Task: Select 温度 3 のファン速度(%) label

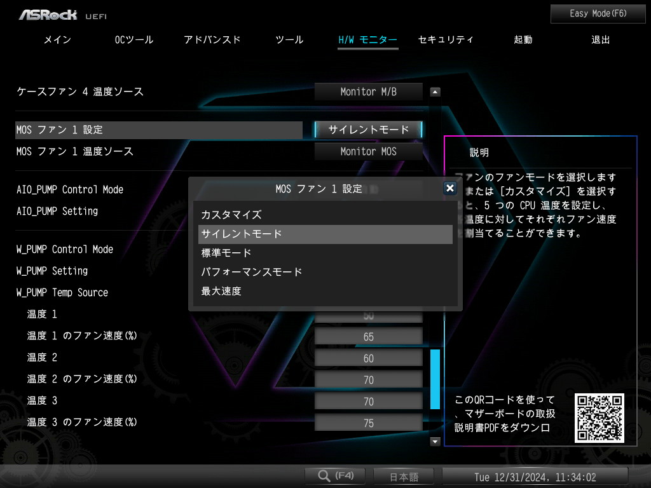Action: [x=82, y=422]
